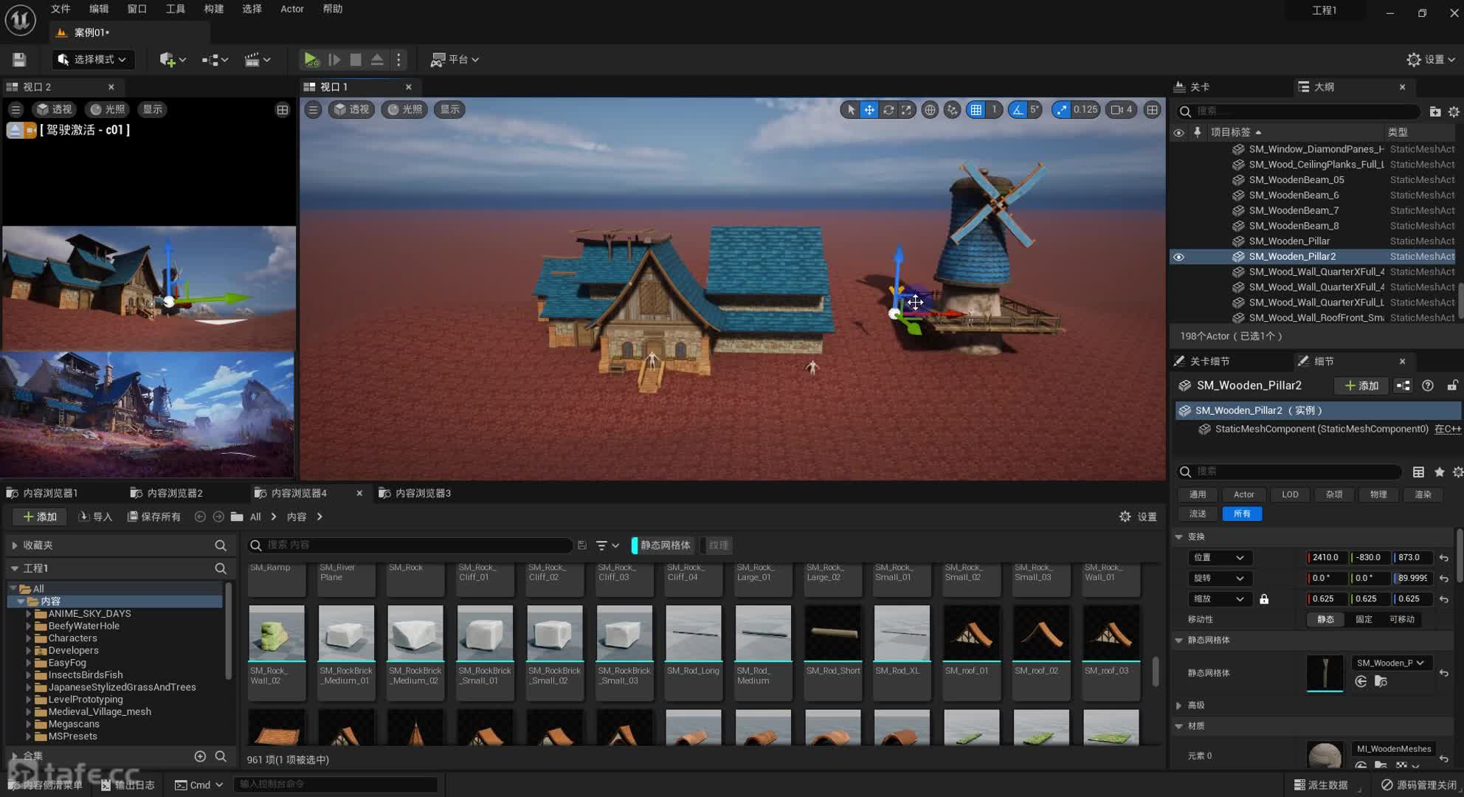The height and width of the screenshot is (797, 1464).
Task: Select the rotate tool in Viewport 1
Action: pyautogui.click(x=888, y=109)
